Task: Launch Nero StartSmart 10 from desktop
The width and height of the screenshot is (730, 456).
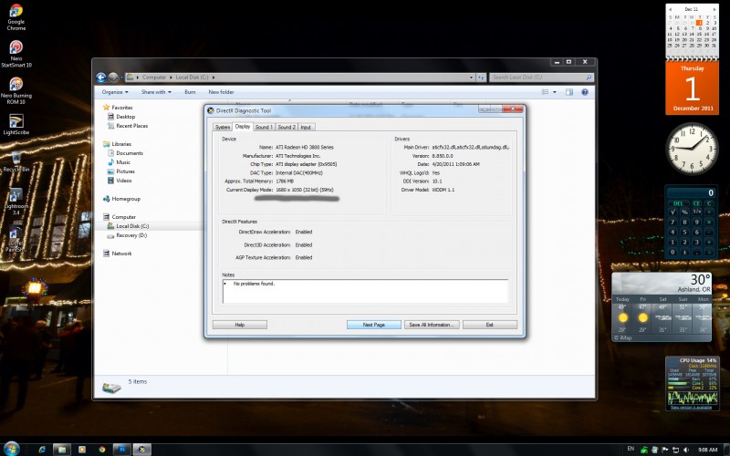Action: coord(16,54)
